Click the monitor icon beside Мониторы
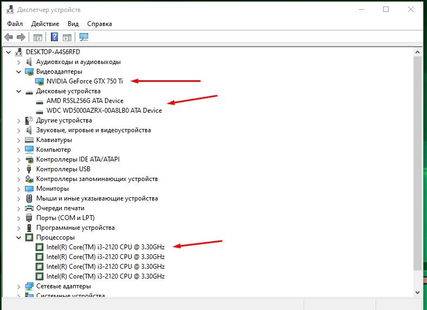427x310 pixels. (29, 189)
